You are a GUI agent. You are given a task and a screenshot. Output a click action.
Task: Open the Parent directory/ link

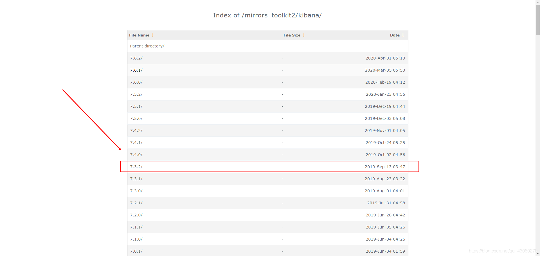[x=147, y=46]
